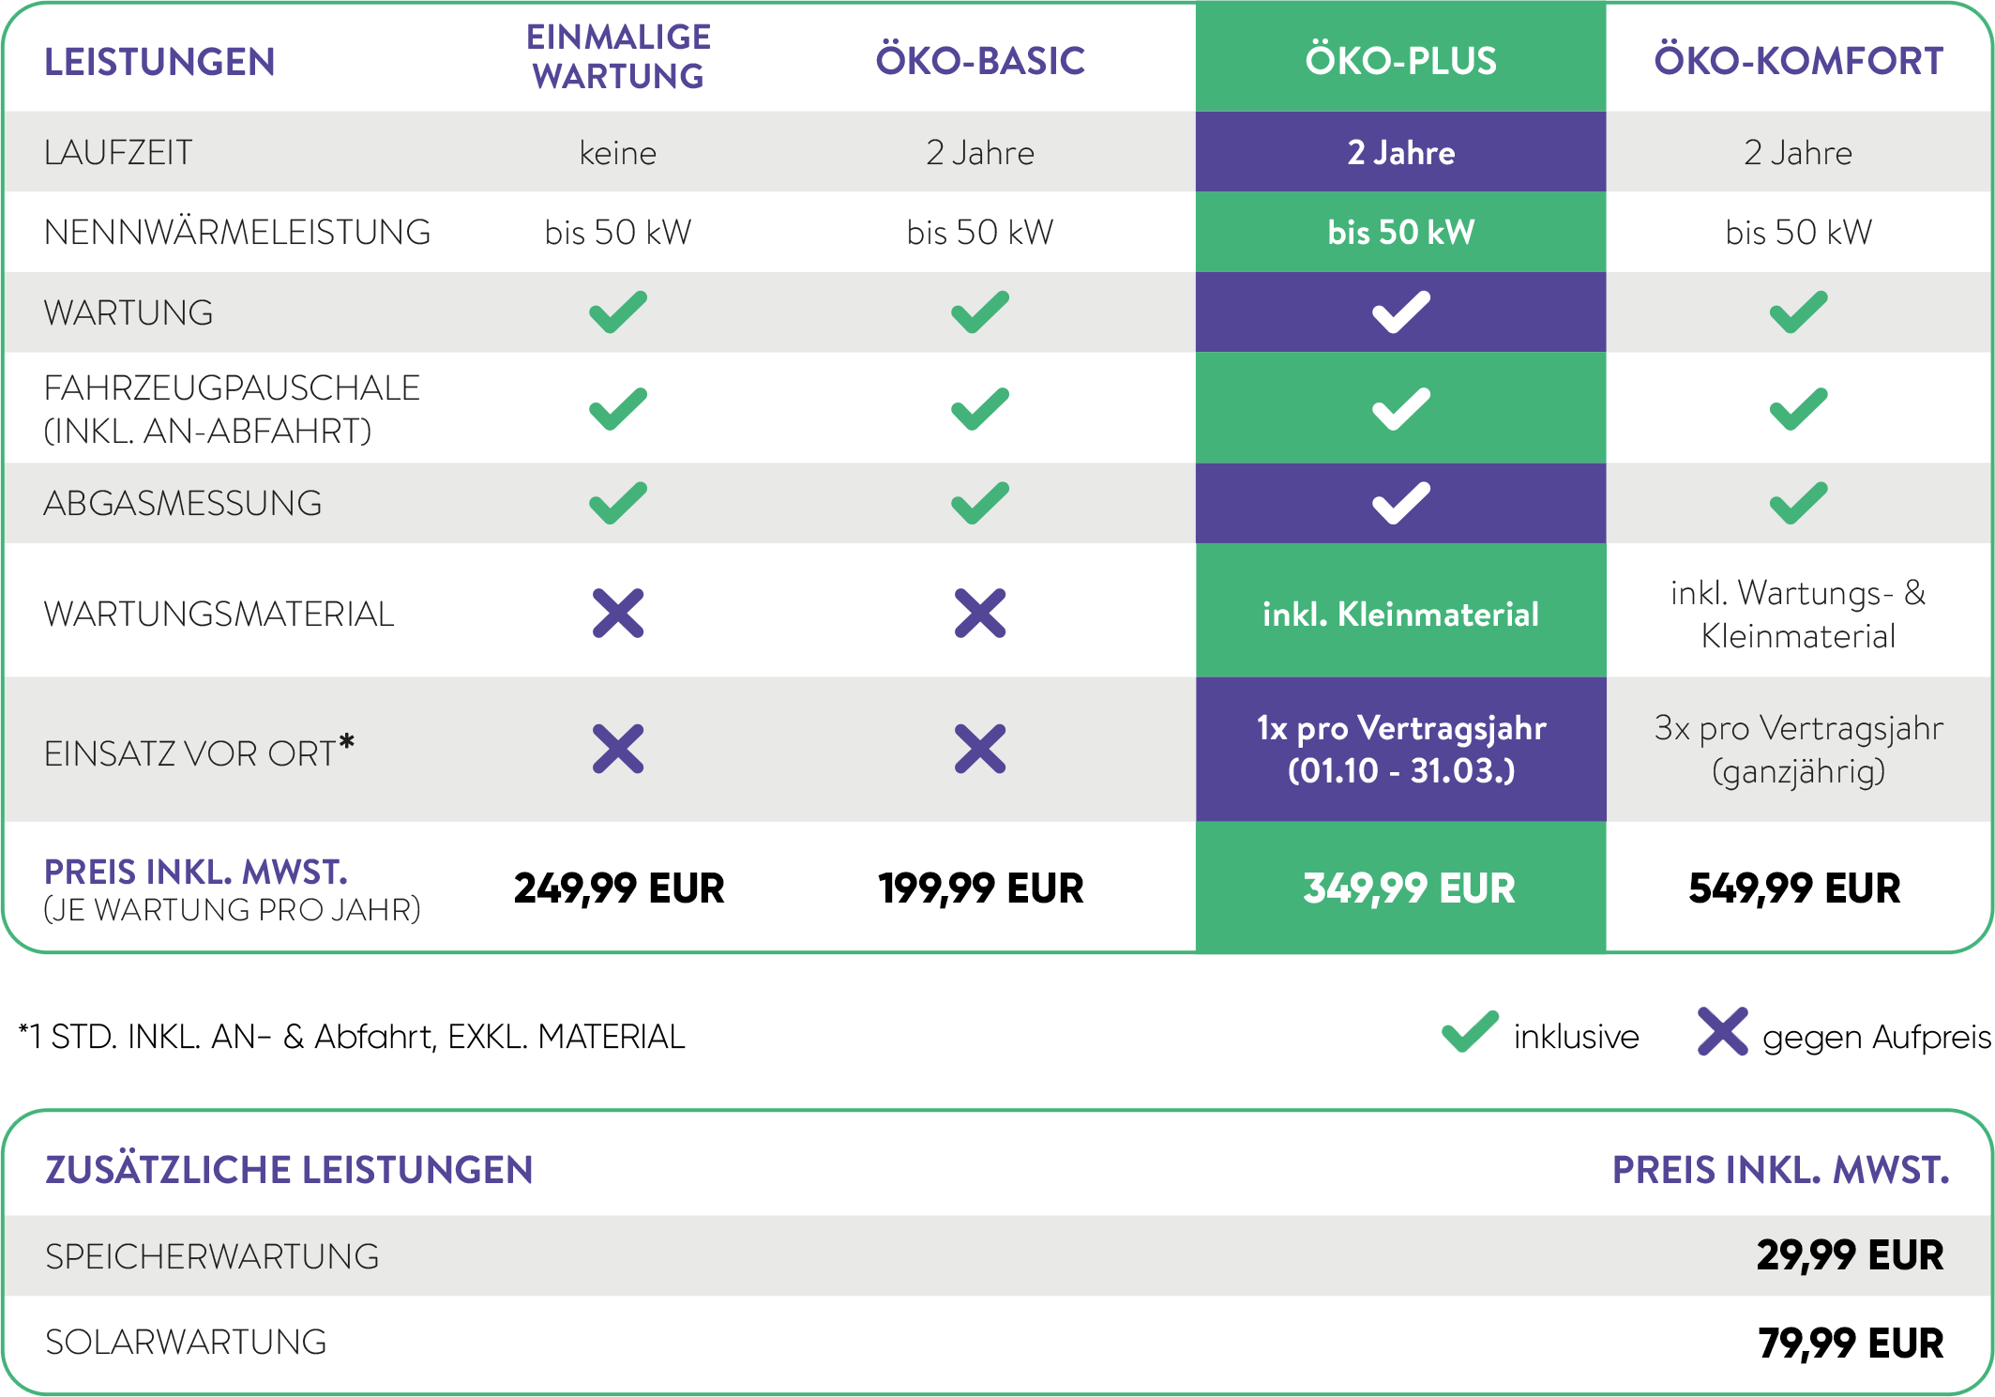Click the SPEICHERWARTUNG additional service row

213,1256
